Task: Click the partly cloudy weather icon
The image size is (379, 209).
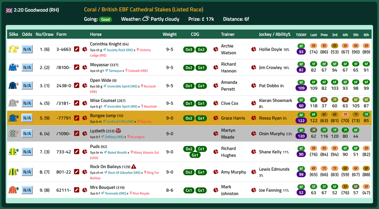Action: pyautogui.click(x=146, y=19)
